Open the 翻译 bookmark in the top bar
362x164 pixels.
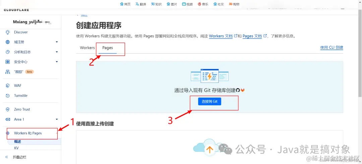[x=141, y=4]
